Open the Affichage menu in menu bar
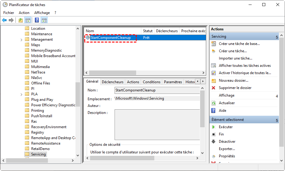Image resolution: width=285 pixels, height=171 pixels. tap(42, 13)
